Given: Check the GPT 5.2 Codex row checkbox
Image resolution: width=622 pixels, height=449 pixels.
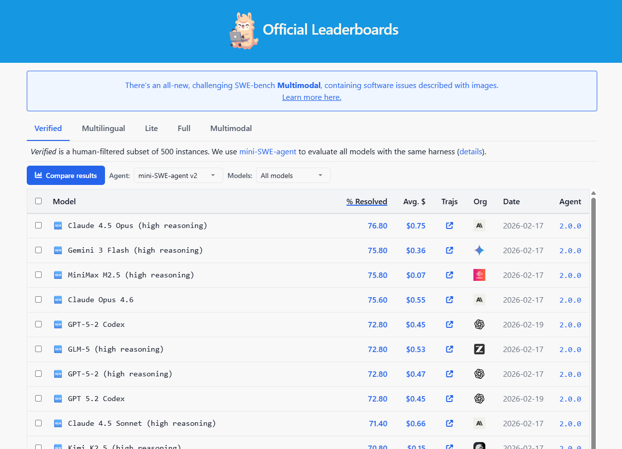Looking at the screenshot, I should point(39,399).
